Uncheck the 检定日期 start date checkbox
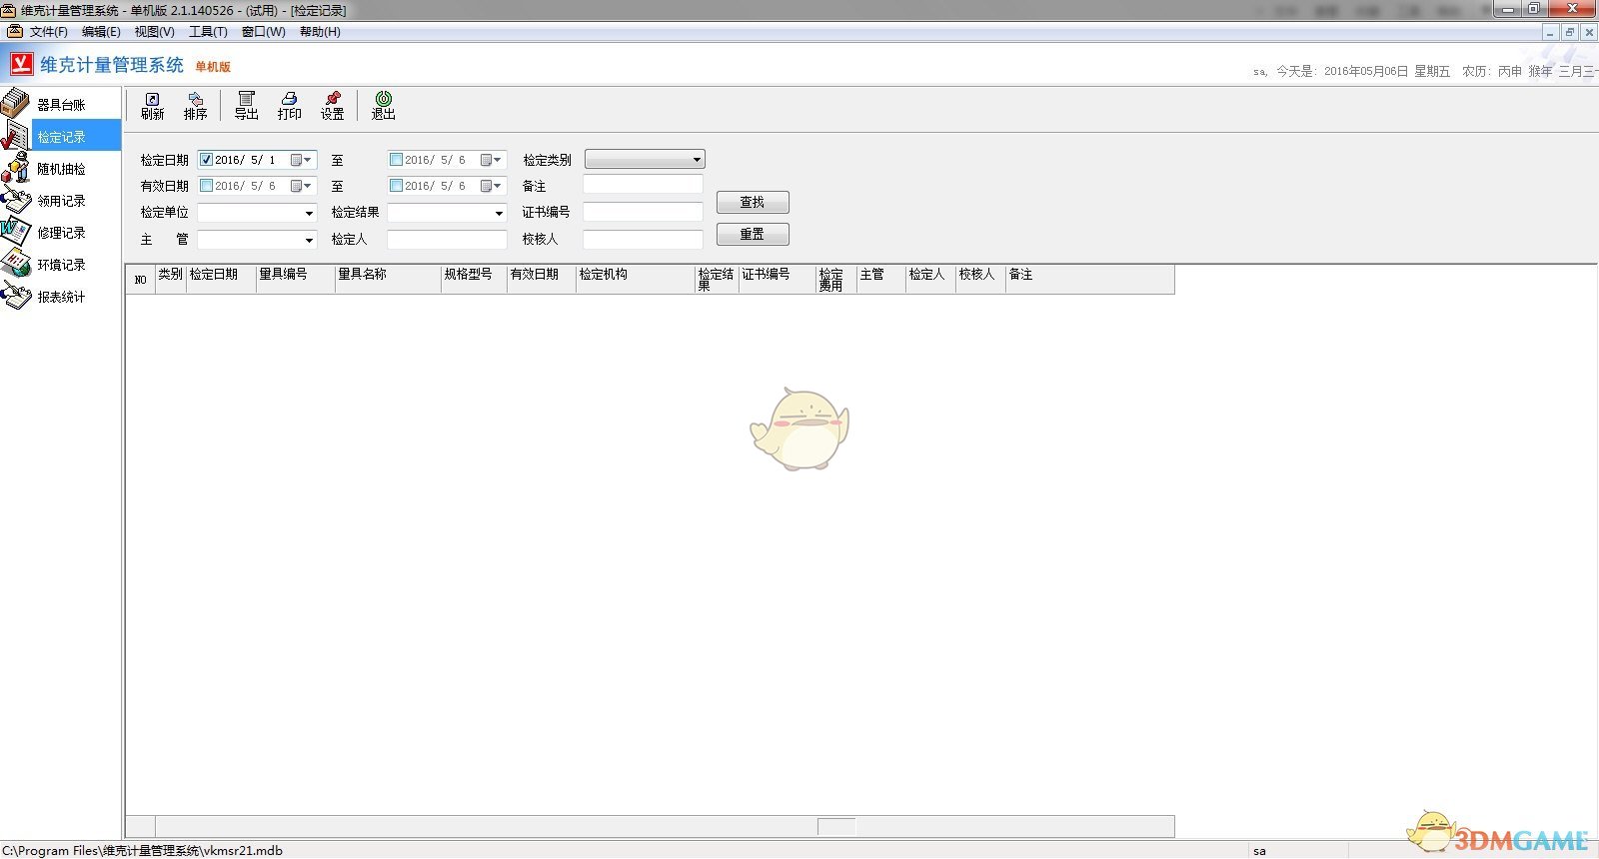The image size is (1599, 859). click(206, 159)
